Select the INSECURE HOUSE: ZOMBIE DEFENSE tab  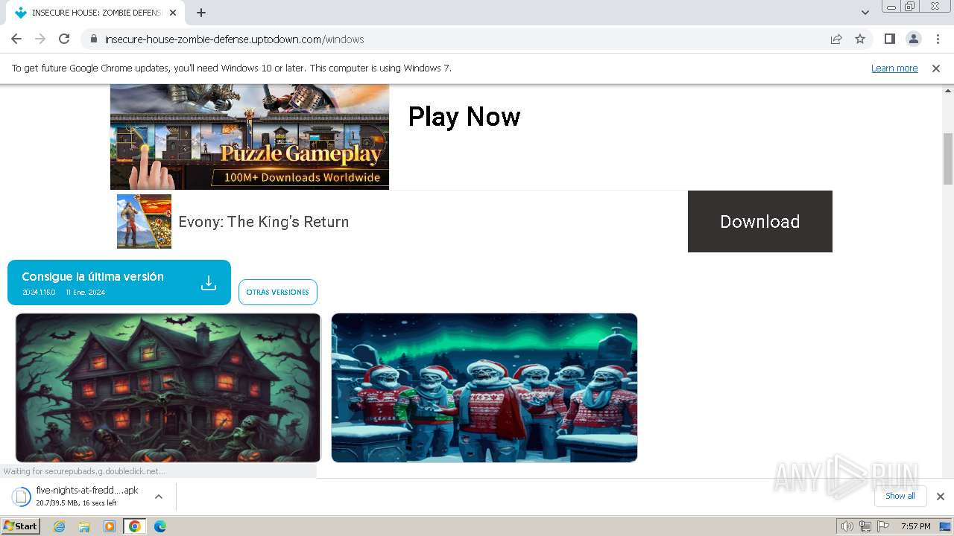[x=95, y=13]
